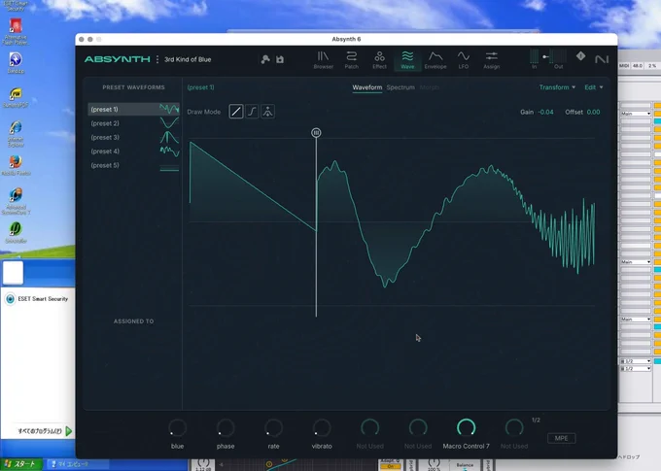Screen dimensions: 661x471
Task: Switch to the Spectrum tab
Action: (400, 87)
